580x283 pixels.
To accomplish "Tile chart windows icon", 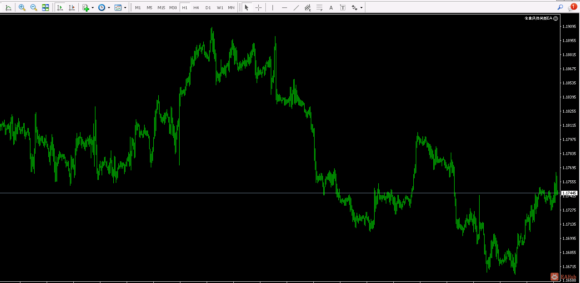I will pyautogui.click(x=45, y=7).
